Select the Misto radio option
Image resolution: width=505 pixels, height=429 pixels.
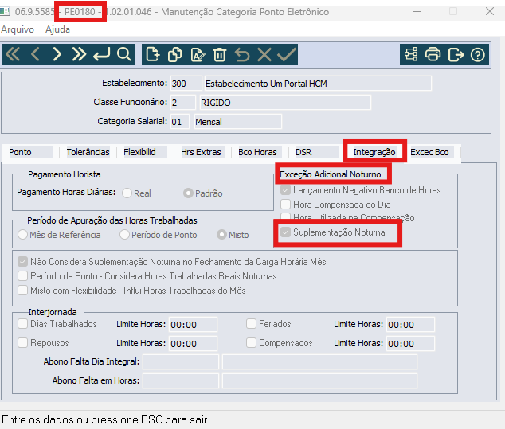(x=221, y=235)
